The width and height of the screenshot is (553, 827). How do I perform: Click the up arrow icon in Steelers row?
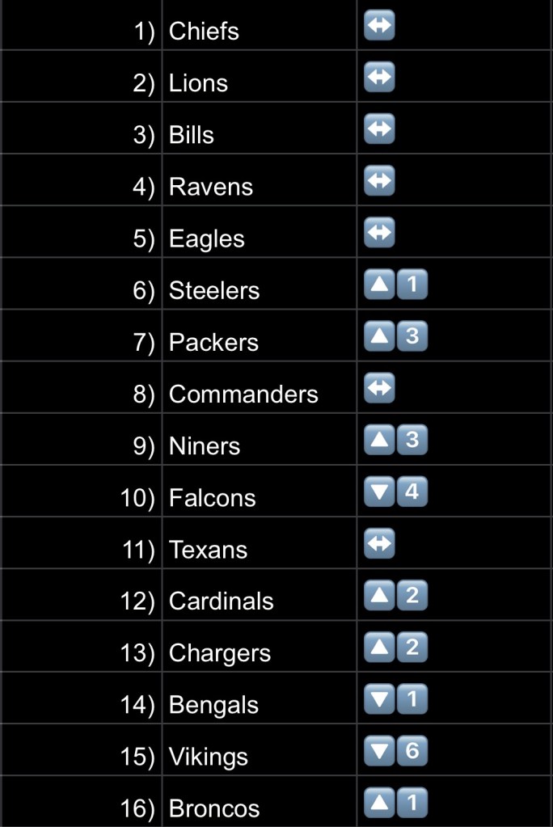[379, 285]
